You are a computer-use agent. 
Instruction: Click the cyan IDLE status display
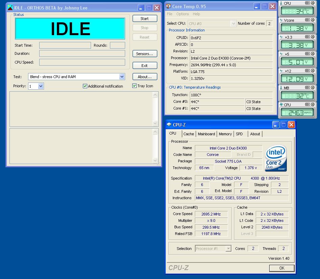(x=70, y=28)
